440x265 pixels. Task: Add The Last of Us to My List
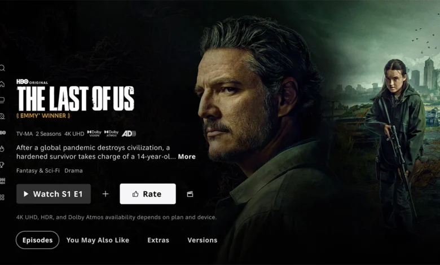click(105, 194)
